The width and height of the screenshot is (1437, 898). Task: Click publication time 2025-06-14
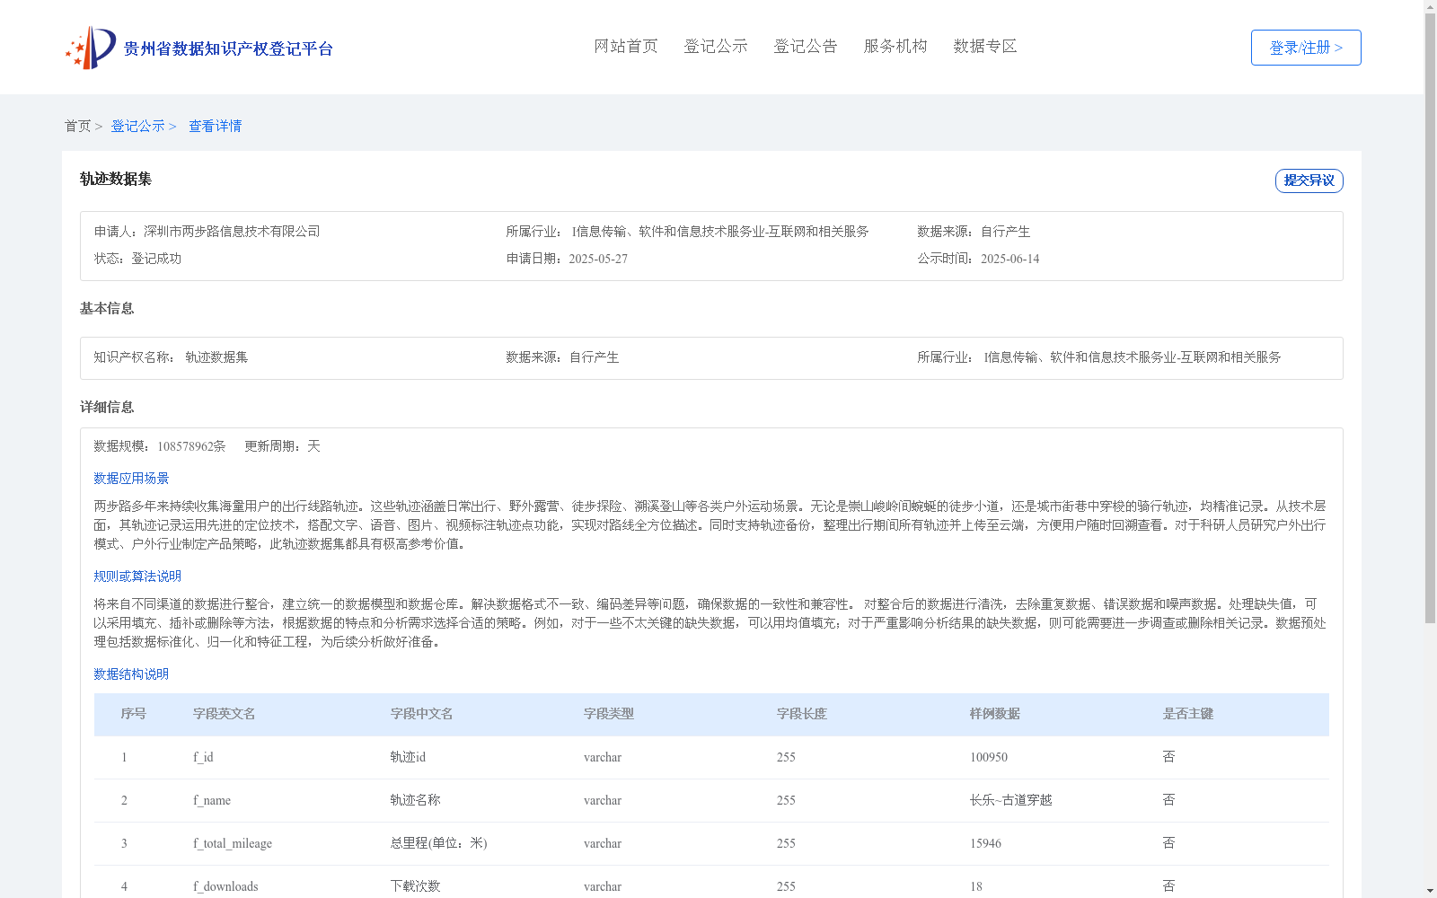[x=1009, y=259]
